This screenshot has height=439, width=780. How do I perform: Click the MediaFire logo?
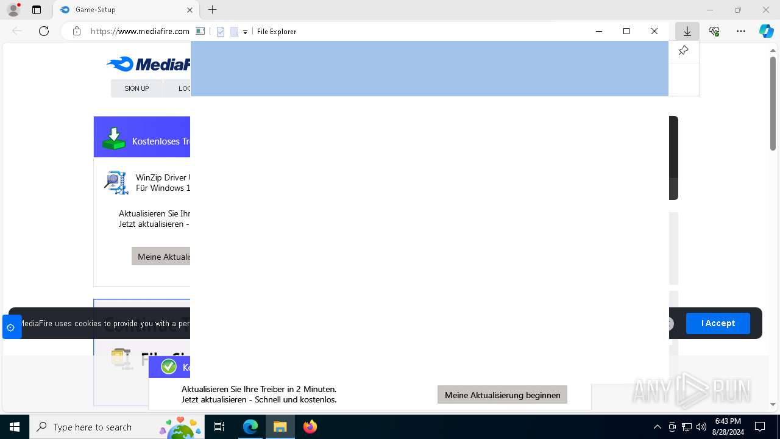click(149, 64)
